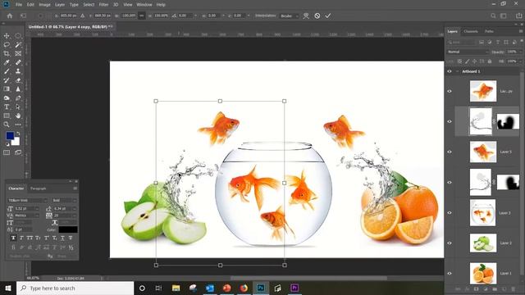Image resolution: width=525 pixels, height=295 pixels.
Task: Hide Layer 5 goldfish layer
Action: tap(450, 152)
